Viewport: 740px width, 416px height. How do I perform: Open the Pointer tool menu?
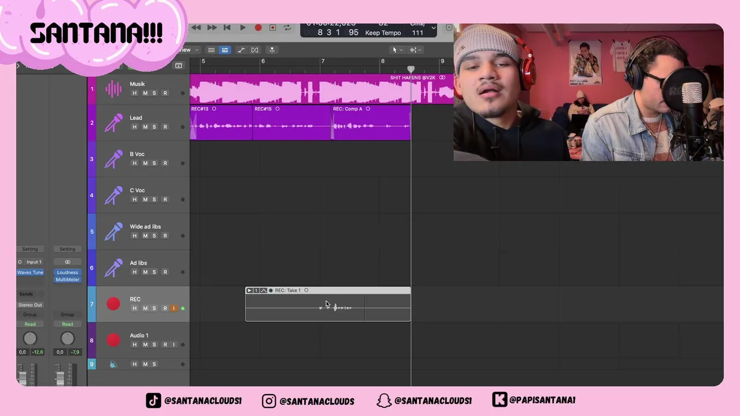click(x=397, y=50)
